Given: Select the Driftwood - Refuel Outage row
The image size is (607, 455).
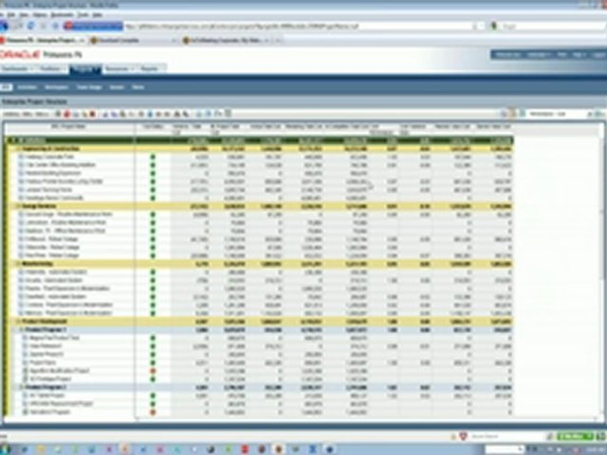Looking at the screenshot, I should (x=259, y=239).
